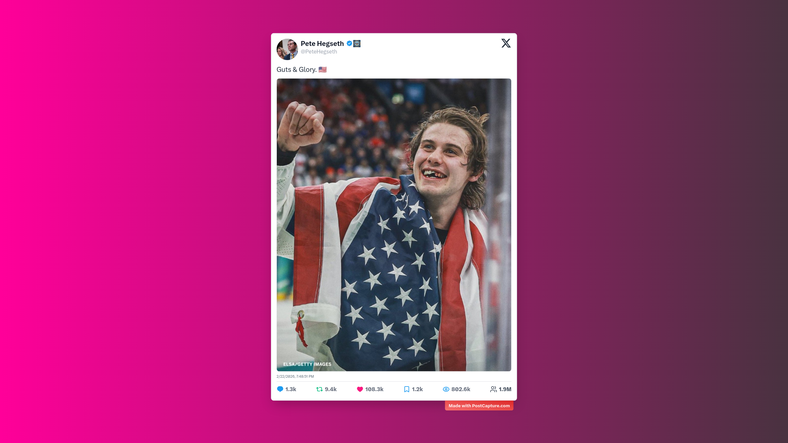This screenshot has height=443, width=788.
Task: Click the followers people icon
Action: [x=493, y=389]
